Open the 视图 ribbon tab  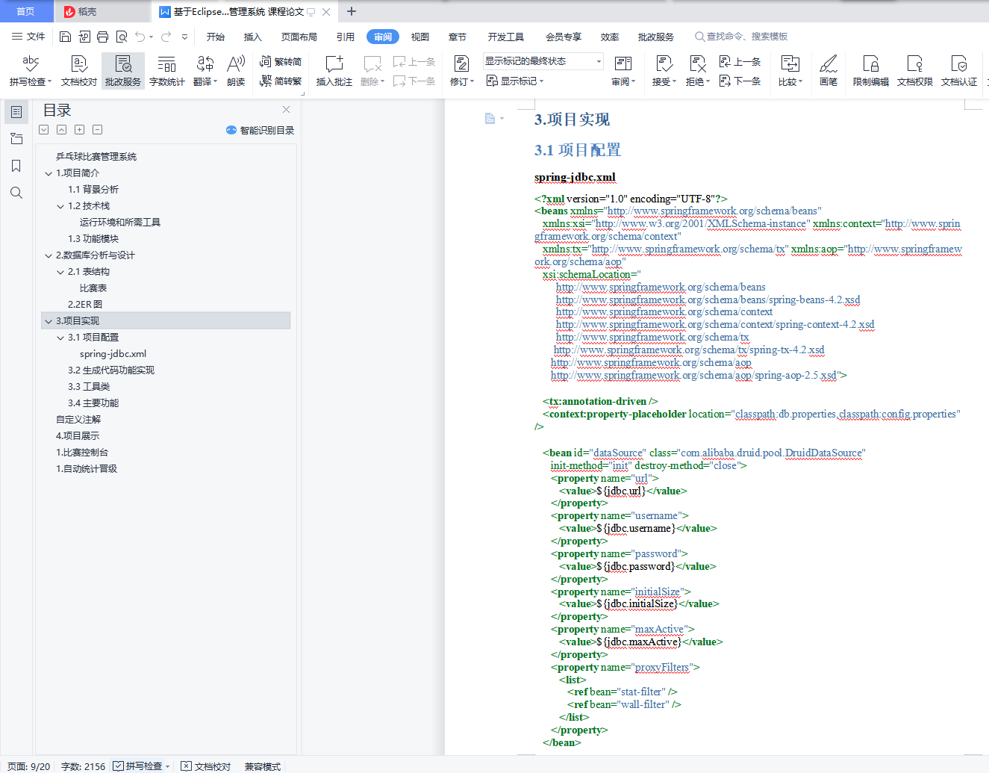[420, 37]
